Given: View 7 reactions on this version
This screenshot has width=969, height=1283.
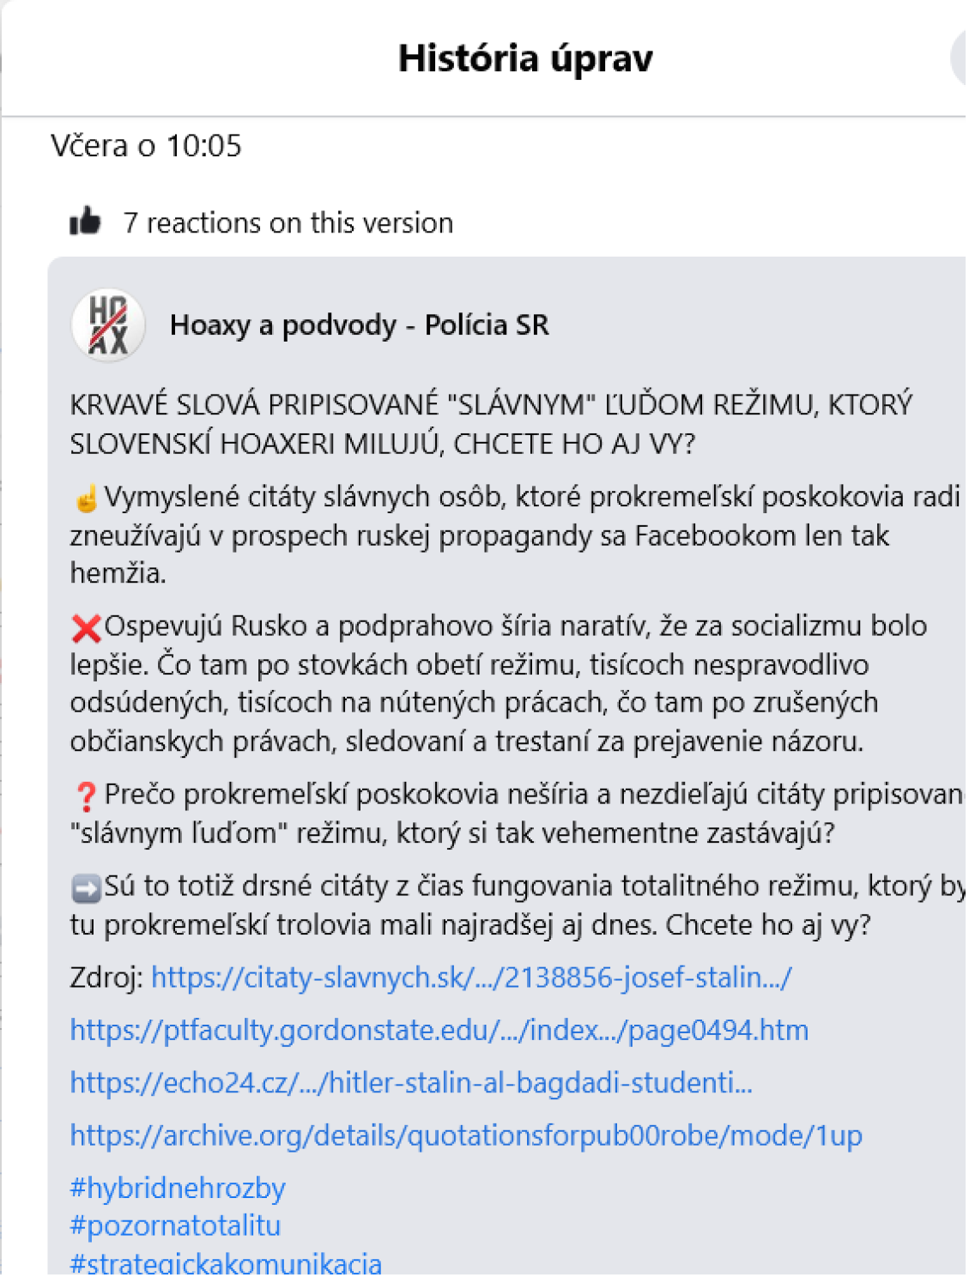Looking at the screenshot, I should coord(288,223).
